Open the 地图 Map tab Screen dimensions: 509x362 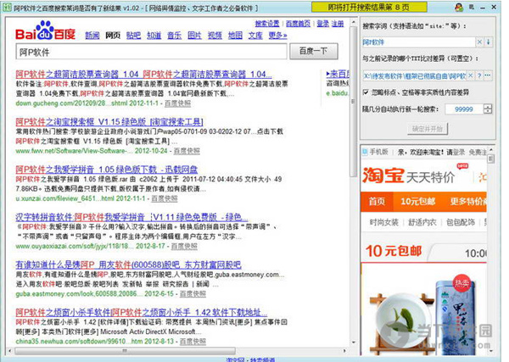tap(235, 36)
